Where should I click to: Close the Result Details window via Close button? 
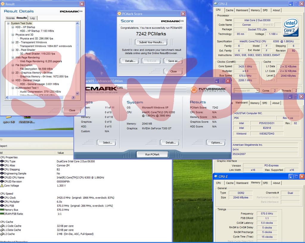click(72, 110)
